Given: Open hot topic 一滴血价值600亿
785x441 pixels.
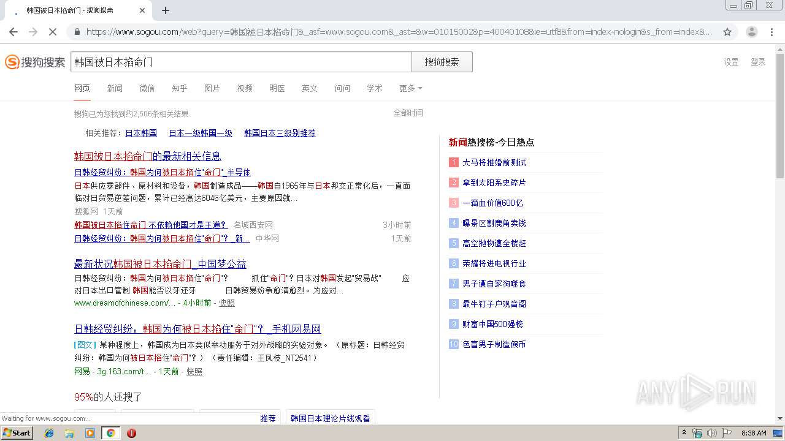Looking at the screenshot, I should 492,203.
